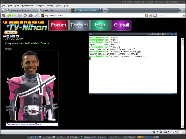Open the closed tabs trash icon
This screenshot has height=139, width=186.
[x=183, y=10]
